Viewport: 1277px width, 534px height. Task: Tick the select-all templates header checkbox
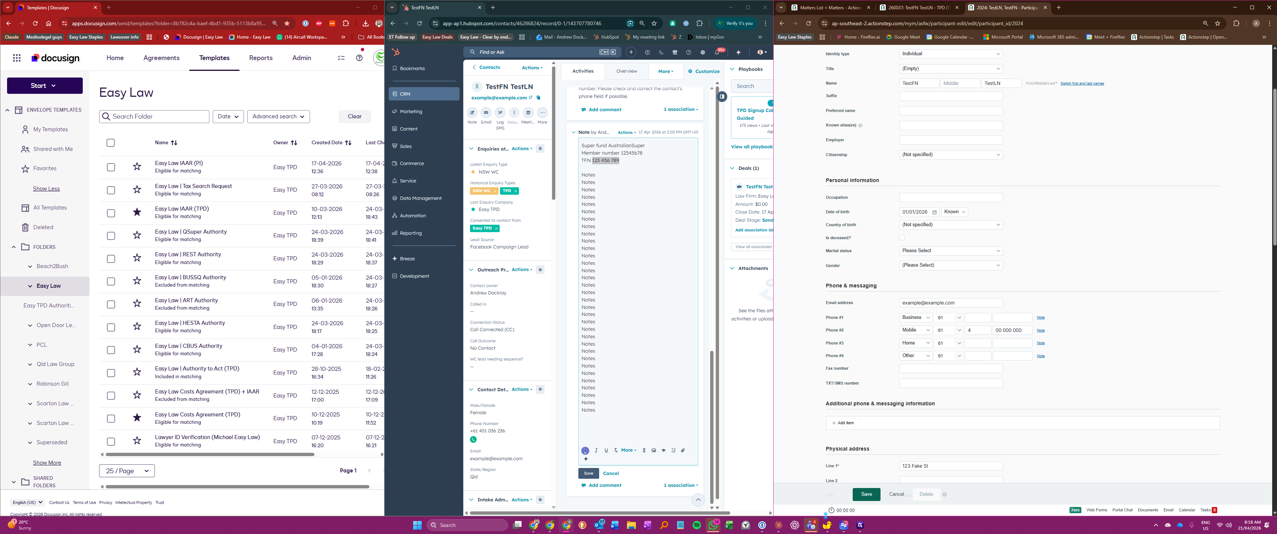coord(111,143)
